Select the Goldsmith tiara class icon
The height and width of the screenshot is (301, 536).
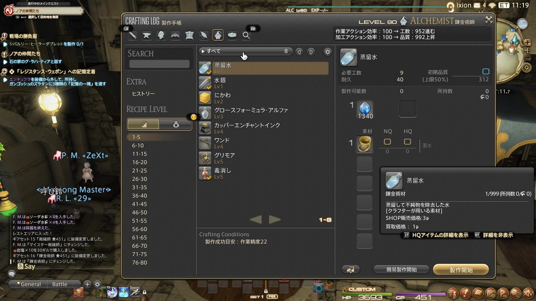coord(175,36)
